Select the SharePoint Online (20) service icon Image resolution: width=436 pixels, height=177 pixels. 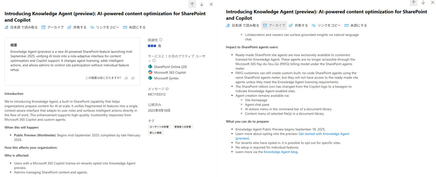click(x=150, y=67)
